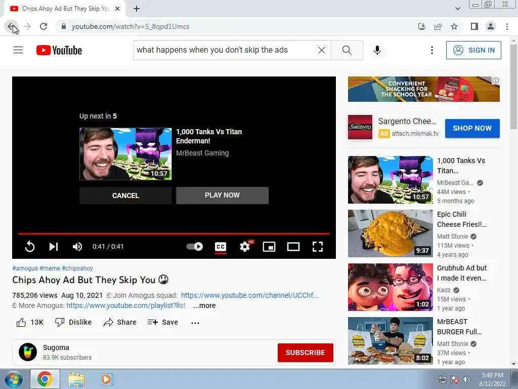Viewport: 518px width, 389px height.
Task: Close the Chips Ahoy Ad browser tab
Action: tap(117, 9)
